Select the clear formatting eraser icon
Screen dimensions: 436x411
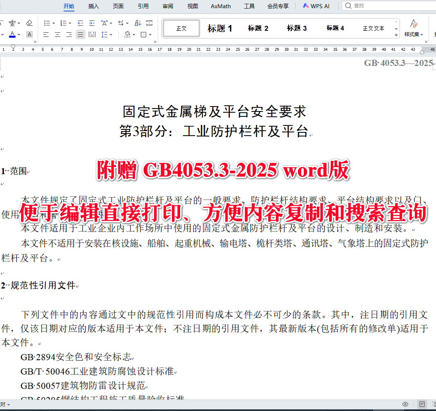point(29,23)
